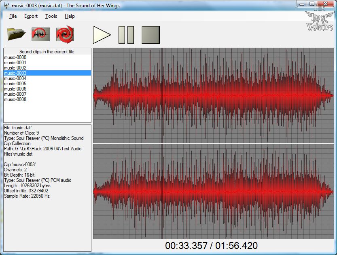
Task: Click the export current clip waveform icon
Action: coord(40,34)
